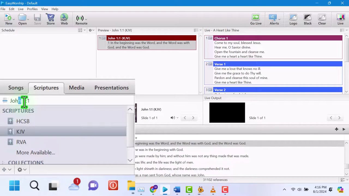Select the John 1:1 preview slide

[x=147, y=42]
